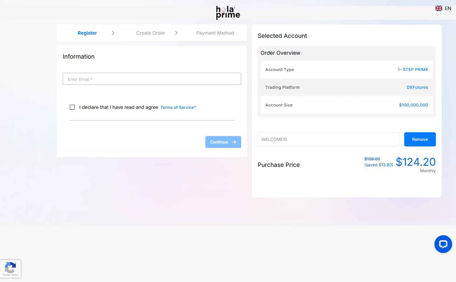Click the $100,000,000 account size value
This screenshot has height=282, width=456.
[x=413, y=105]
